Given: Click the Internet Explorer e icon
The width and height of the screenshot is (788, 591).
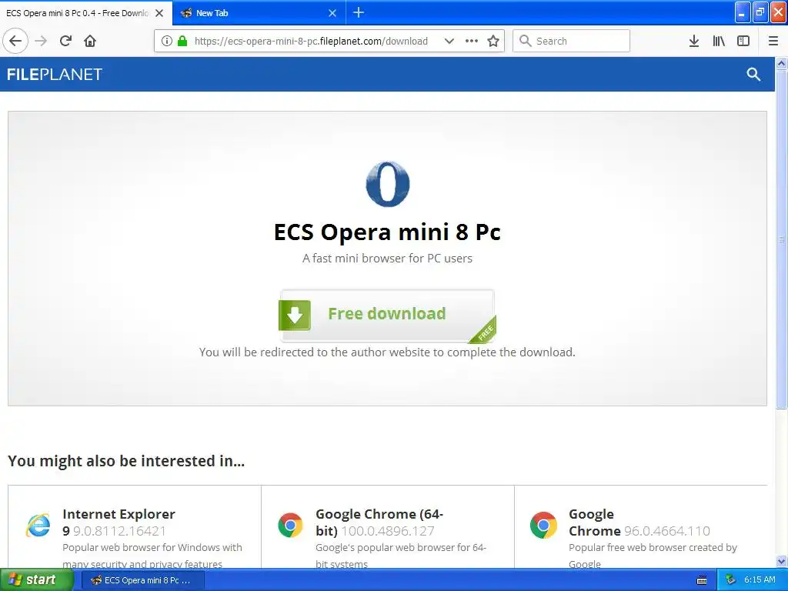Looking at the screenshot, I should click(38, 525).
